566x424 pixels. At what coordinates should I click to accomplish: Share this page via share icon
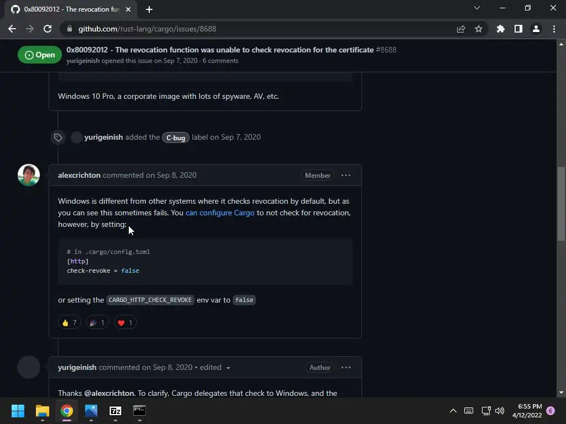tap(461, 29)
